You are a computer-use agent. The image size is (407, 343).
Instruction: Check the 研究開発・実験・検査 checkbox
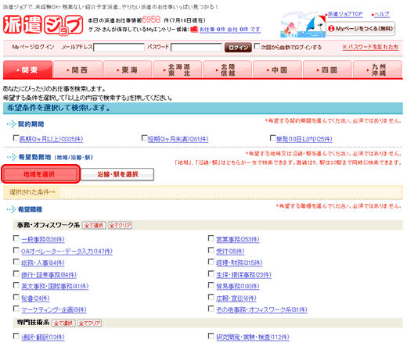pyautogui.click(x=211, y=336)
